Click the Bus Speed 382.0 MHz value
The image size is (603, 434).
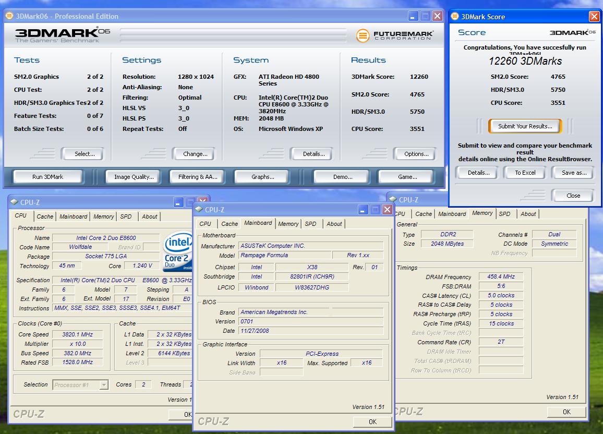click(77, 353)
